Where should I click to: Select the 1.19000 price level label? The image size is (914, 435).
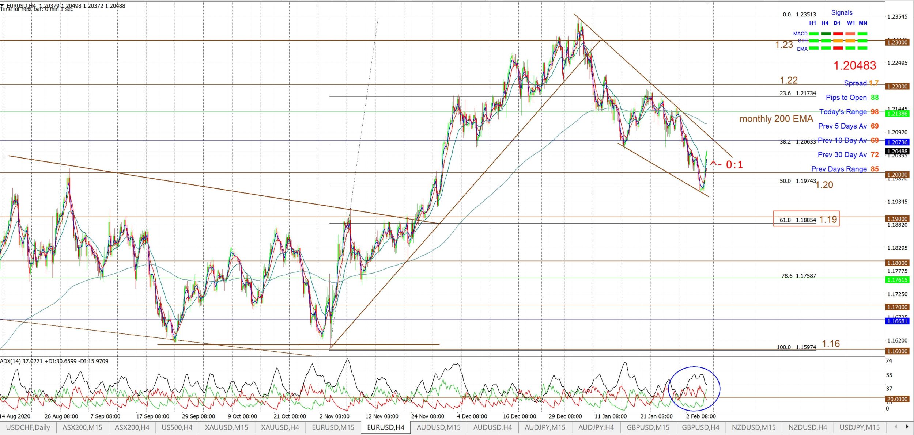tap(897, 219)
